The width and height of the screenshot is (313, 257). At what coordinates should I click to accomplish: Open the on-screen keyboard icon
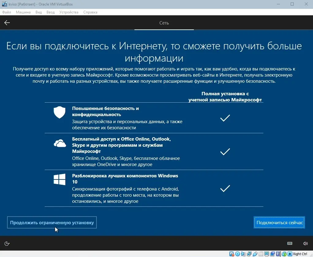point(290,243)
